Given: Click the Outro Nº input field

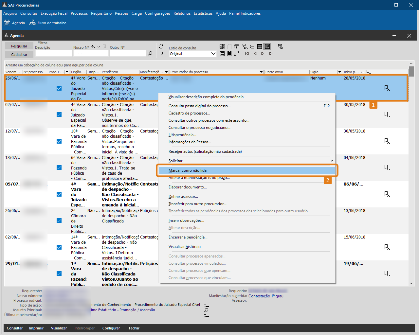Looking at the screenshot, I should [x=128, y=53].
